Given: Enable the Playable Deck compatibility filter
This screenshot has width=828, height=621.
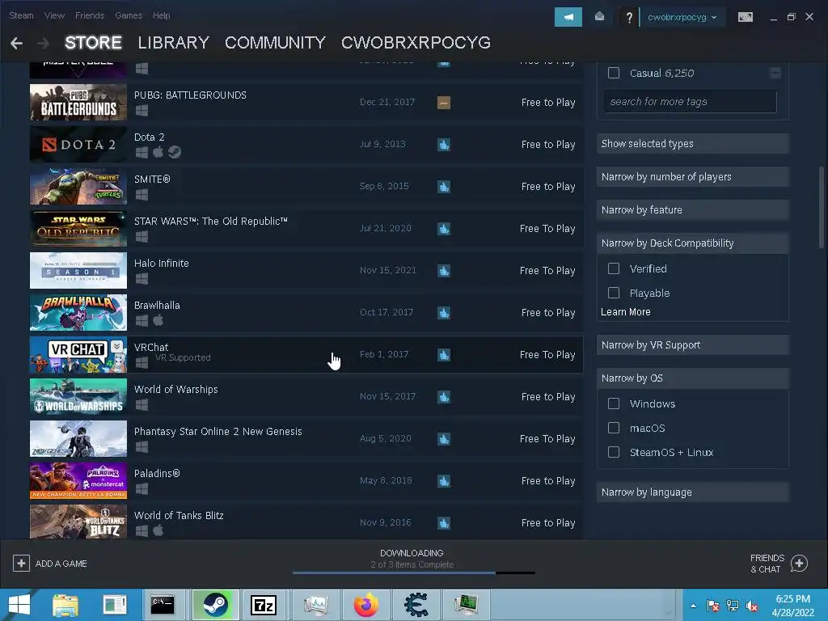Looking at the screenshot, I should pos(614,293).
